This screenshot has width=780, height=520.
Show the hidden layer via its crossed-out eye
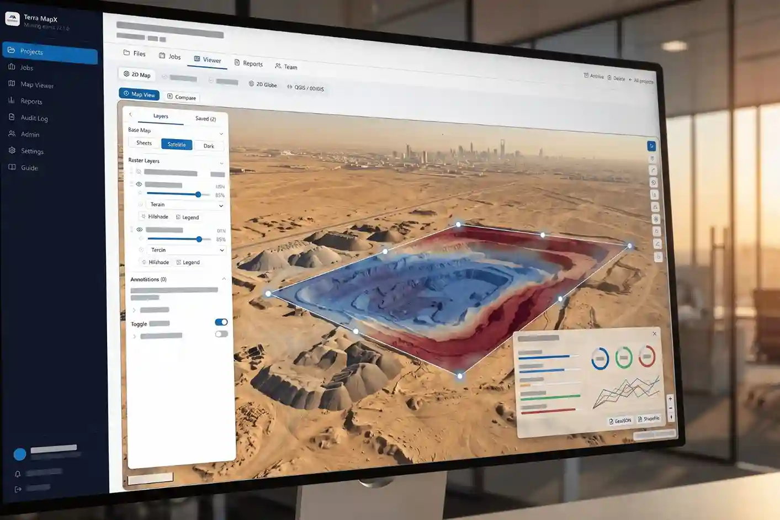click(x=139, y=172)
